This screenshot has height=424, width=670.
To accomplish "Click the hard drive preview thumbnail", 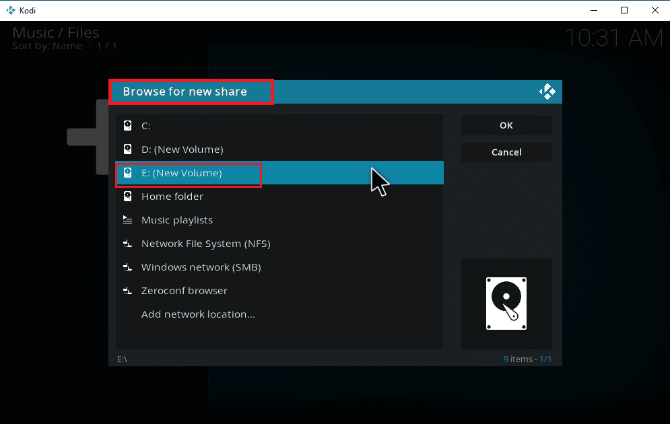I will 506,304.
